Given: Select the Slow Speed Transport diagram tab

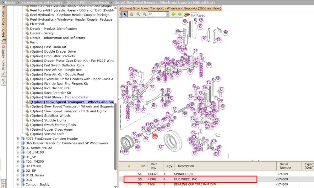Looking at the screenshot, I should click(171, 8).
